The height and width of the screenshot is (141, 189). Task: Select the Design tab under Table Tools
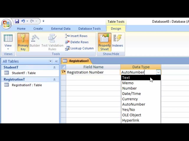pyautogui.click(x=116, y=29)
